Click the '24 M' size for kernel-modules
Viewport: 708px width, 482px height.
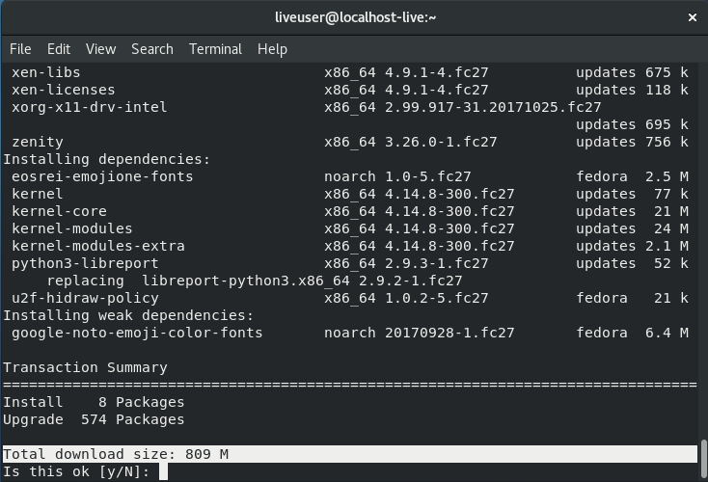[x=671, y=228]
